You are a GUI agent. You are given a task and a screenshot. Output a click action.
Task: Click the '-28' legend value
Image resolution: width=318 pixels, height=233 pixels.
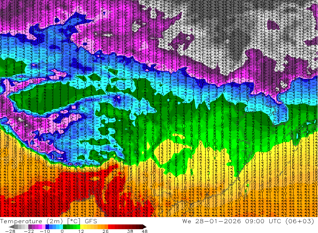coord(10,231)
